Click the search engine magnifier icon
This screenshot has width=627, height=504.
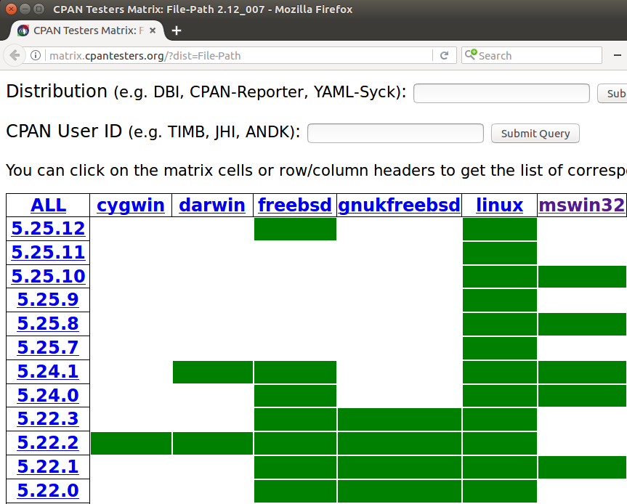472,55
